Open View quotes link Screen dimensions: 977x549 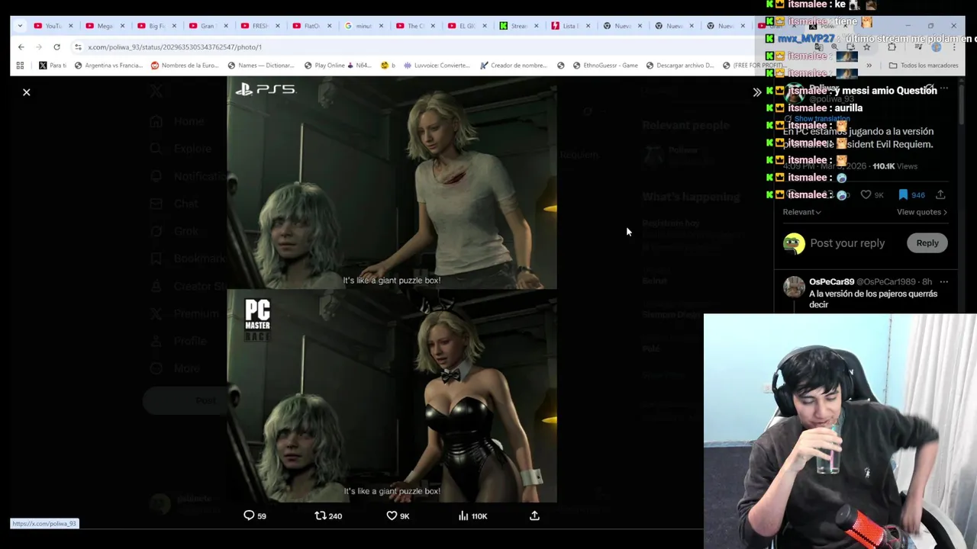pos(922,212)
